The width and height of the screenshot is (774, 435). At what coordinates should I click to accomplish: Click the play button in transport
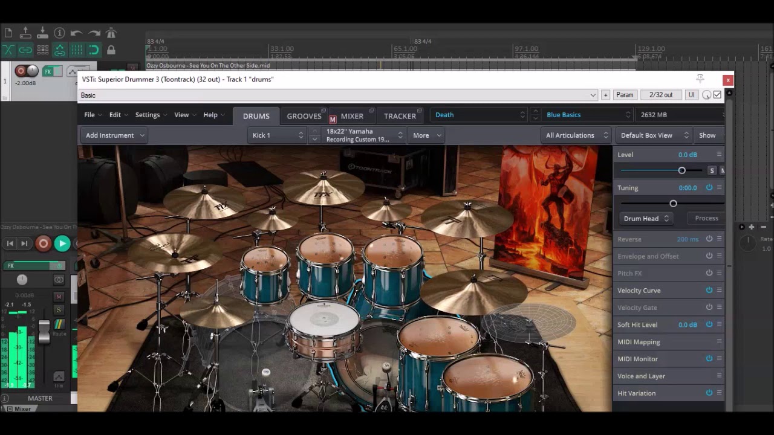62,243
